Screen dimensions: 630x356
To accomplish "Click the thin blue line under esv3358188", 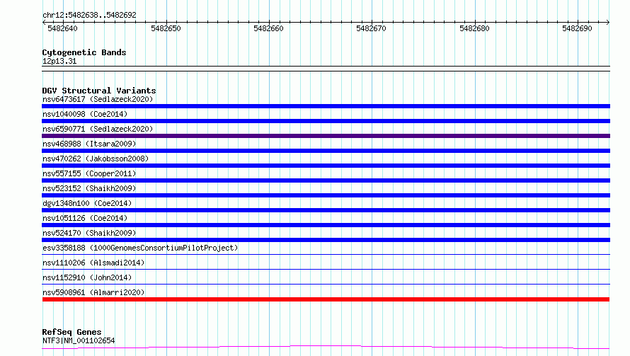I will [x=326, y=254].
